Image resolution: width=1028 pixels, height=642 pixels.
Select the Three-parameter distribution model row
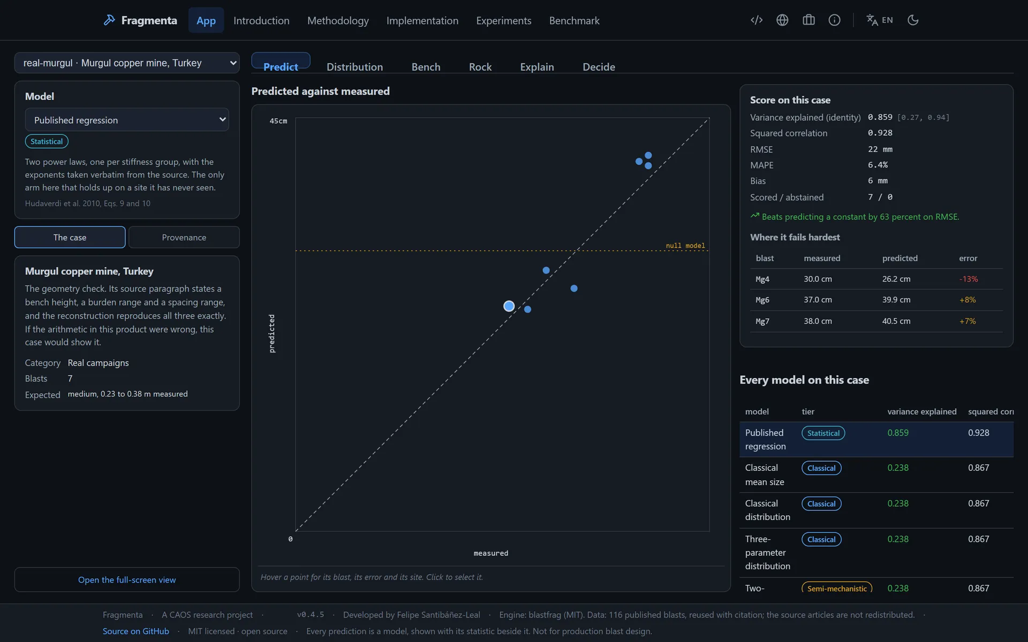pyautogui.click(x=876, y=553)
